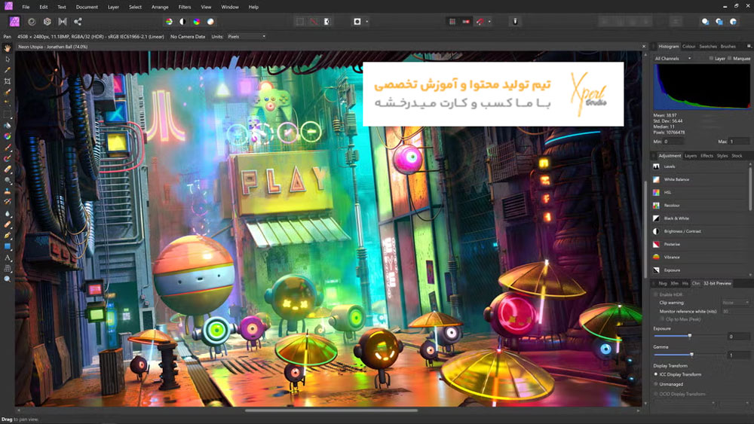The image size is (754, 424).
Task: Toggle the Quick Mask icon
Action: tap(357, 22)
